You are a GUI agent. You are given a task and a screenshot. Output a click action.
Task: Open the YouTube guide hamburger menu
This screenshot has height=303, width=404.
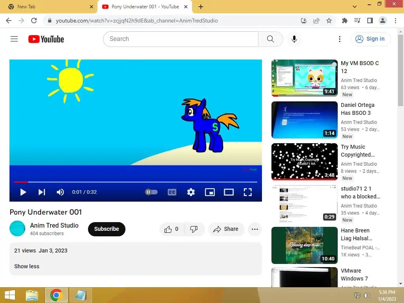14,39
